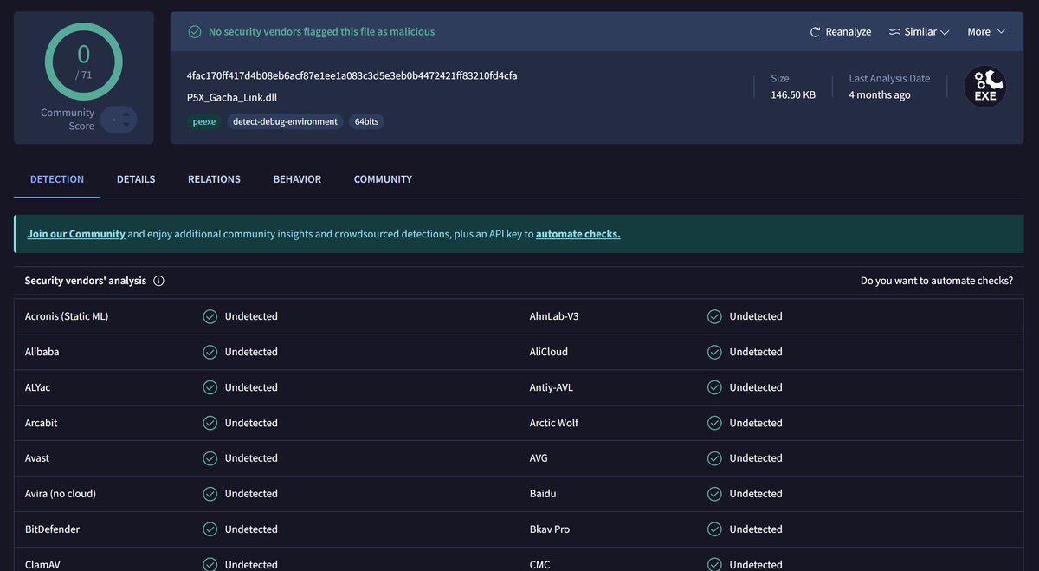Click the Antiy-AVL vendor name

[552, 387]
